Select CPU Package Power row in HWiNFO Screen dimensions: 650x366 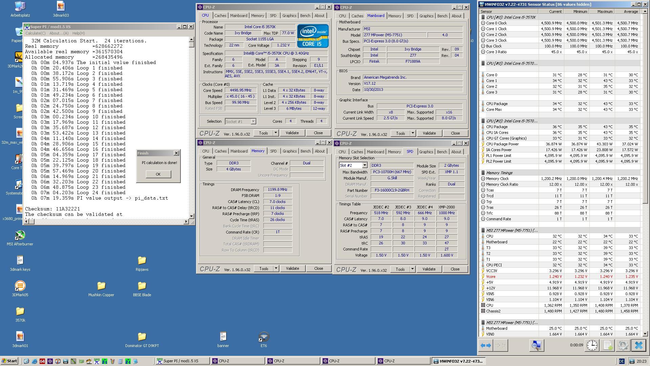coord(560,144)
